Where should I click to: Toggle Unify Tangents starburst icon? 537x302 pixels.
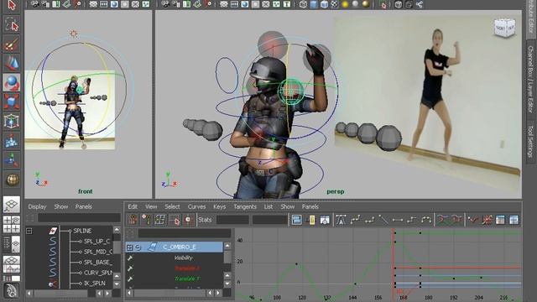pyautogui.click(x=487, y=220)
